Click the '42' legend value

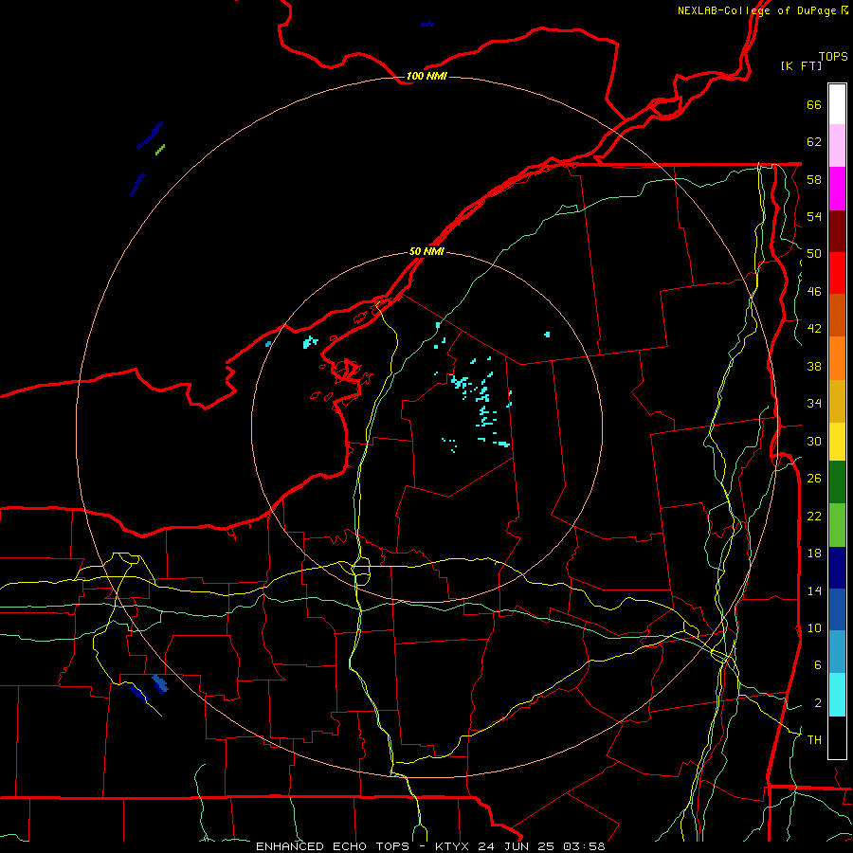pyautogui.click(x=814, y=329)
